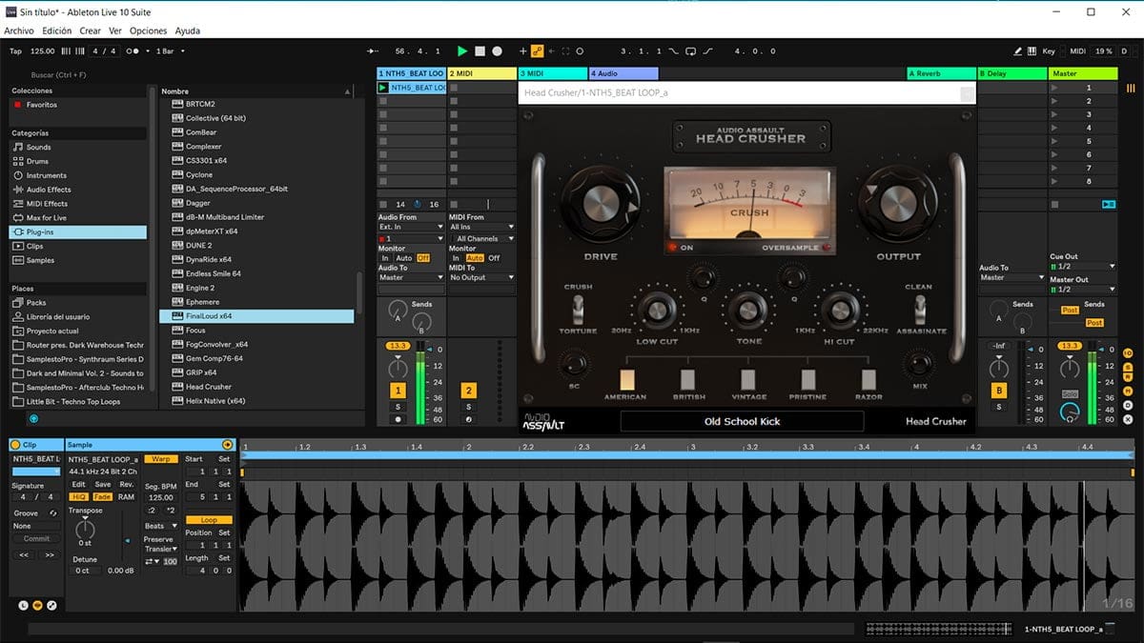
Task: Start playback with the green Play button
Action: (x=462, y=50)
